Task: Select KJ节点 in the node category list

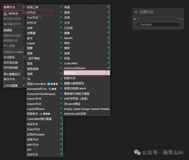Action: pyautogui.click(x=44, y=13)
